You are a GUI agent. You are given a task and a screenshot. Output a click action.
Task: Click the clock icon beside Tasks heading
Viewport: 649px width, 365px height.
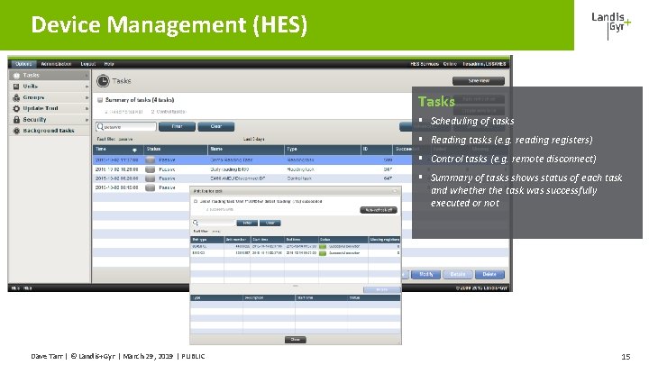[x=103, y=81]
